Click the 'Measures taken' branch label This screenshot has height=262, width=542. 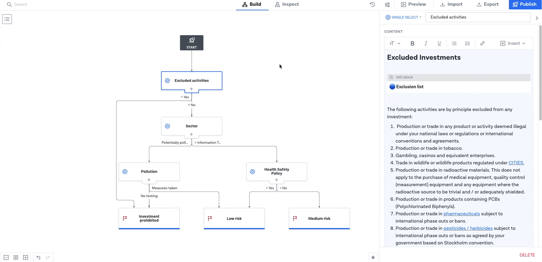tap(165, 188)
